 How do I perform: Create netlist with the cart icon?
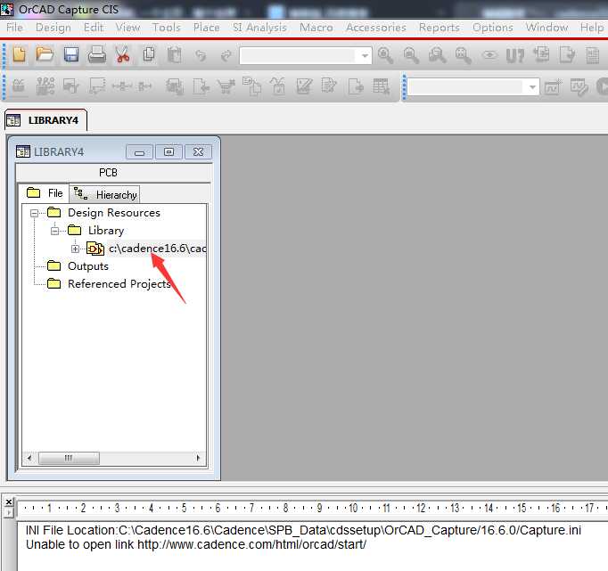click(226, 86)
